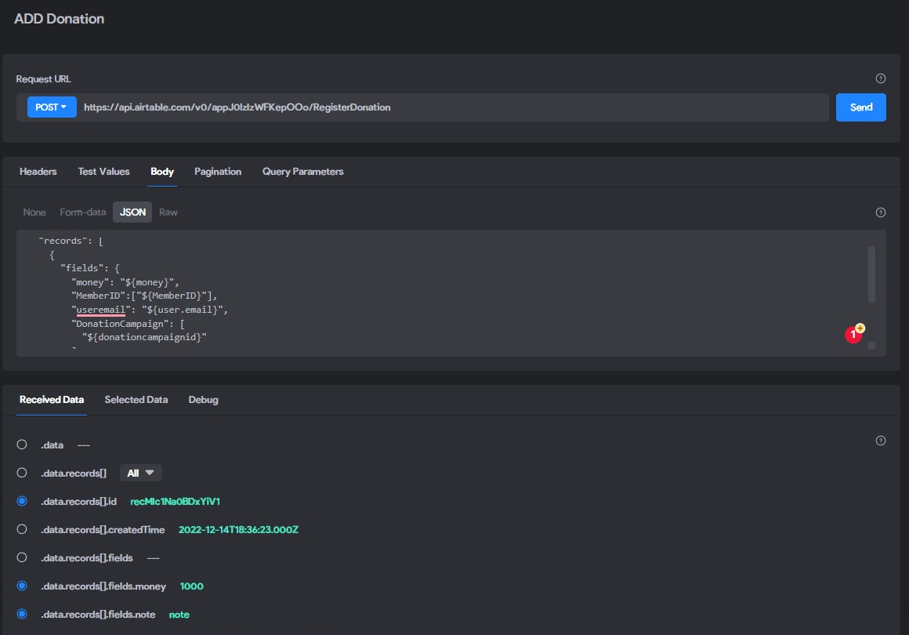The image size is (909, 635).
Task: Click the "MemberID" line in JSON body
Action: click(x=144, y=296)
